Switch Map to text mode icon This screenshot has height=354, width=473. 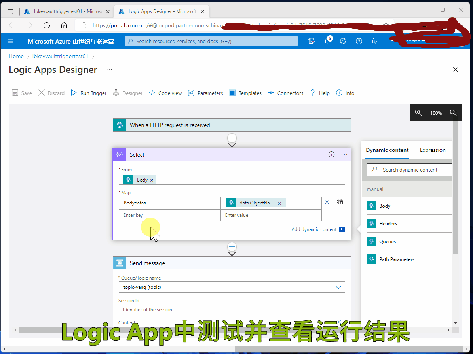pos(340,202)
